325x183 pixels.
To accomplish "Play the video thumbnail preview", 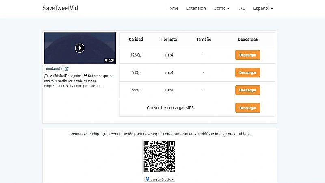I will pyautogui.click(x=80, y=48).
